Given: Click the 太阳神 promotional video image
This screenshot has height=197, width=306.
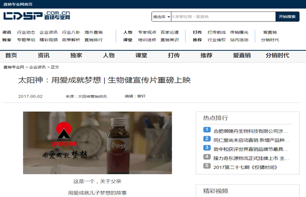Looking at the screenshot, I should pos(97,143).
